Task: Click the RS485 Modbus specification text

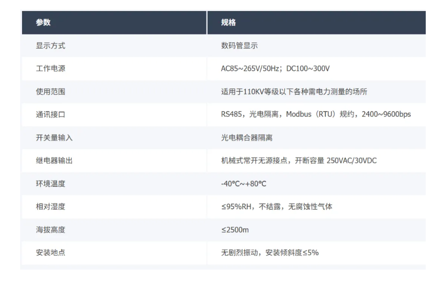Action: pos(315,115)
